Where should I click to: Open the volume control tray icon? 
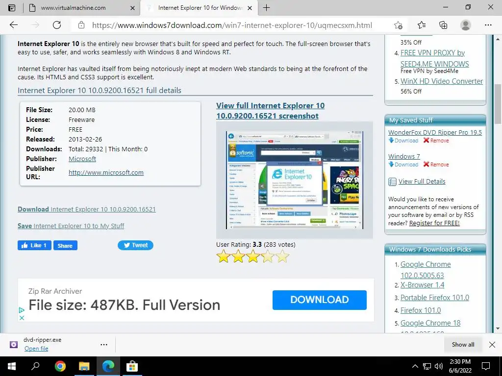coord(439,366)
